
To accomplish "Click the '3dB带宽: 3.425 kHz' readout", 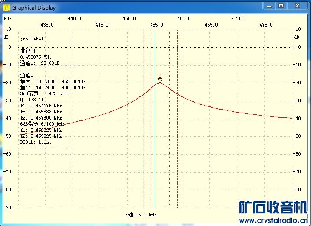I will point(43,93).
